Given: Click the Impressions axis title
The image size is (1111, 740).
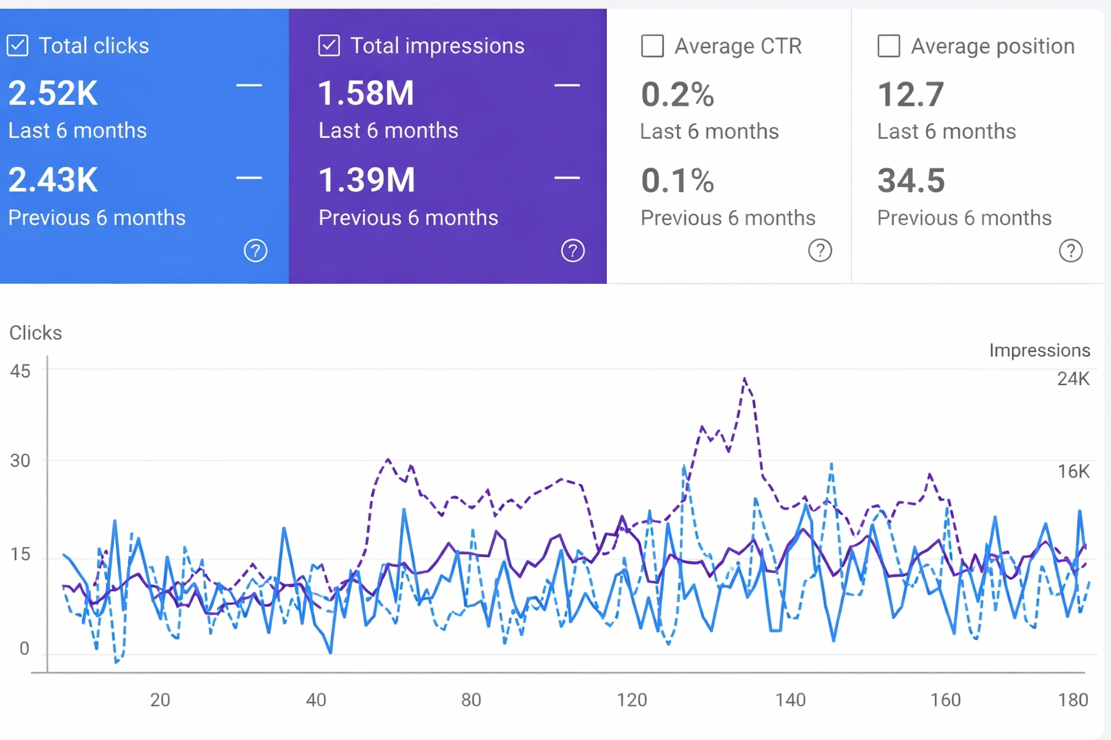Looking at the screenshot, I should [1039, 350].
